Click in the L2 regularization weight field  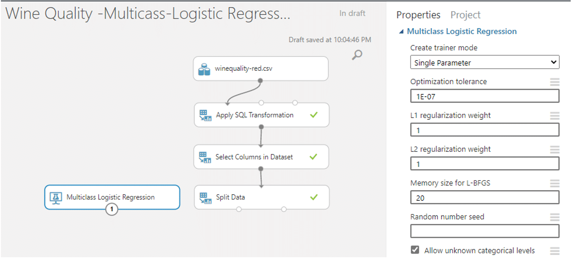[x=484, y=164]
